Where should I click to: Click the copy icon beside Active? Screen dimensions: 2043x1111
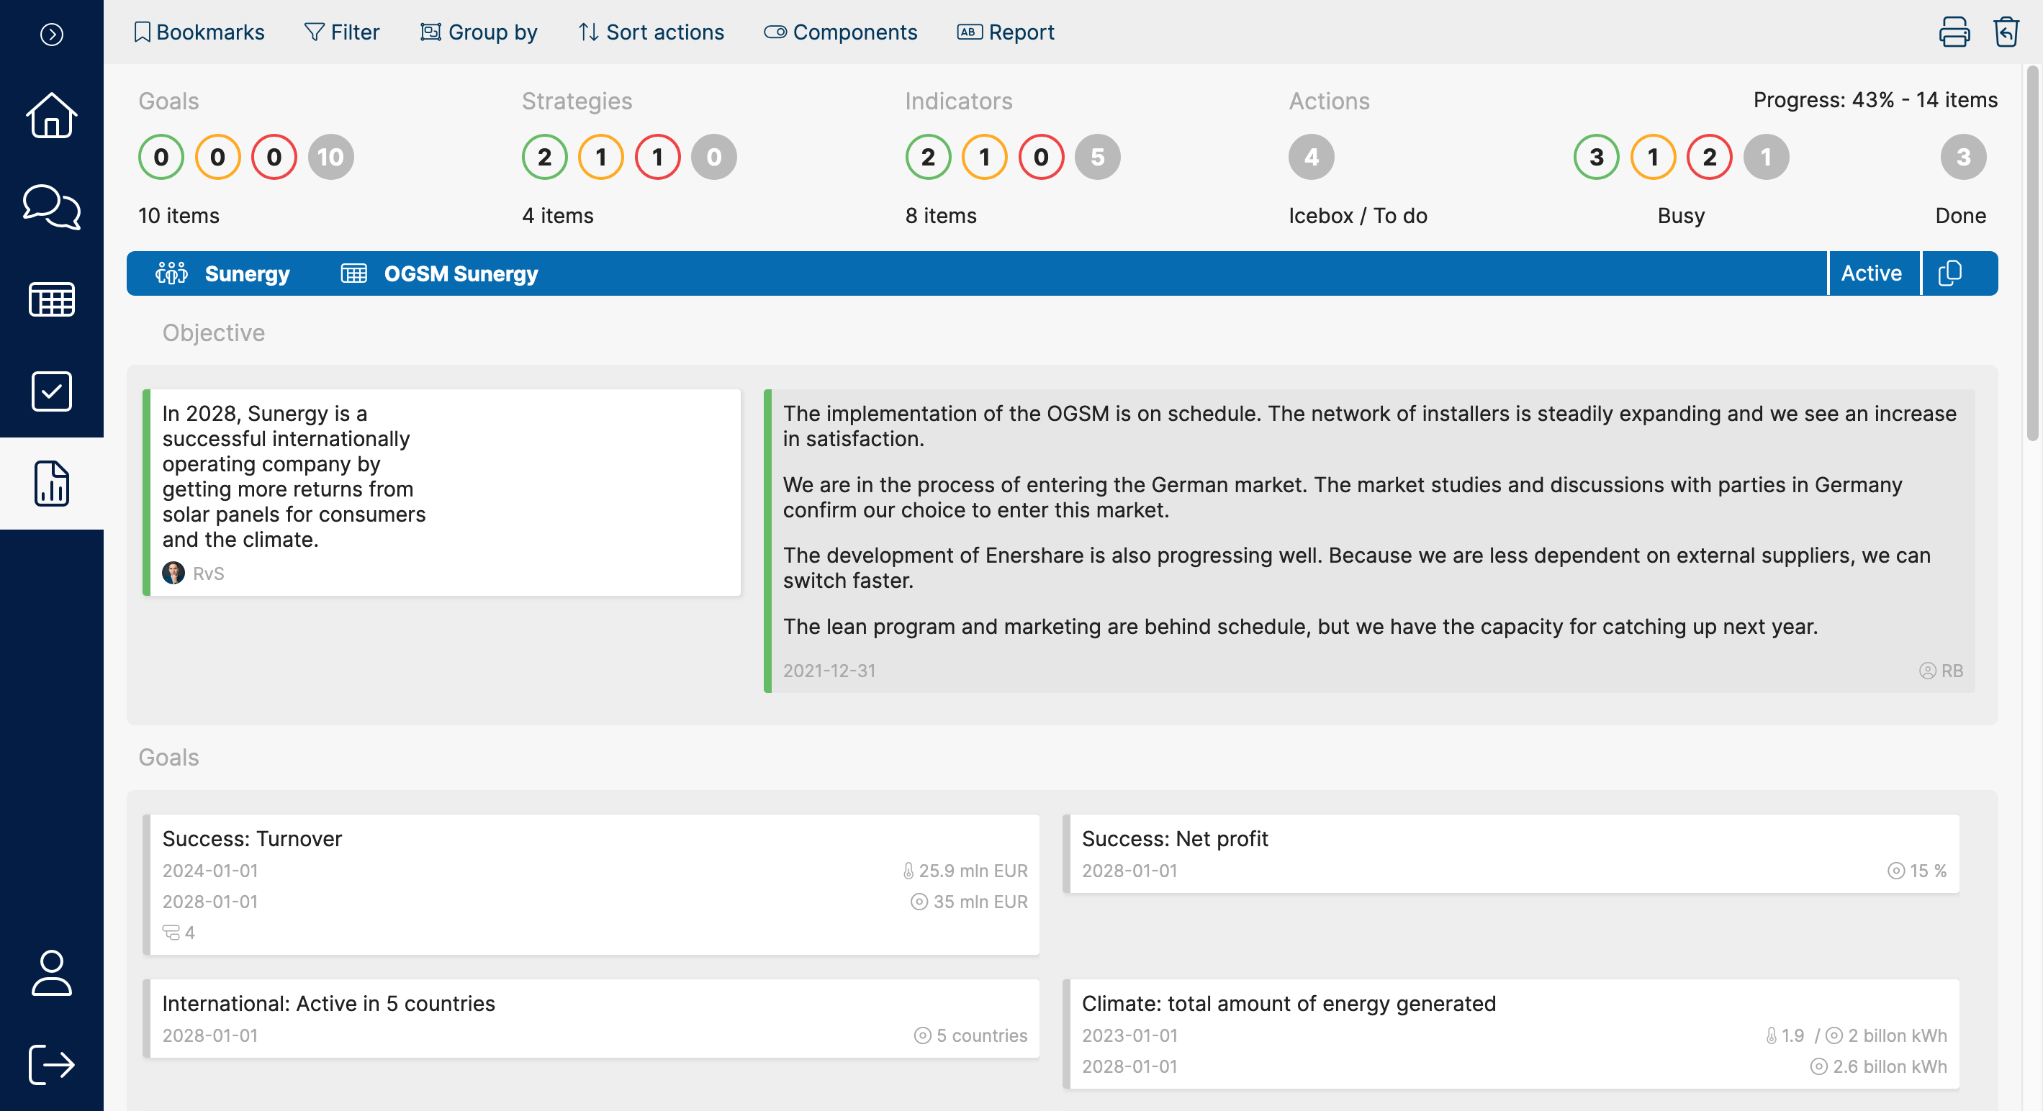tap(1949, 273)
